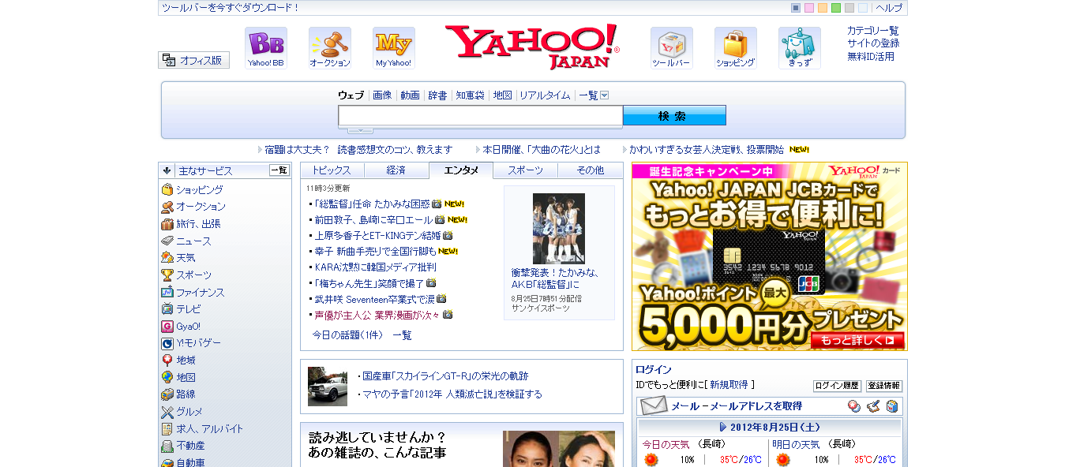1065x467 pixels.
Task: Open the My Yahoo! icon
Action: point(394,48)
